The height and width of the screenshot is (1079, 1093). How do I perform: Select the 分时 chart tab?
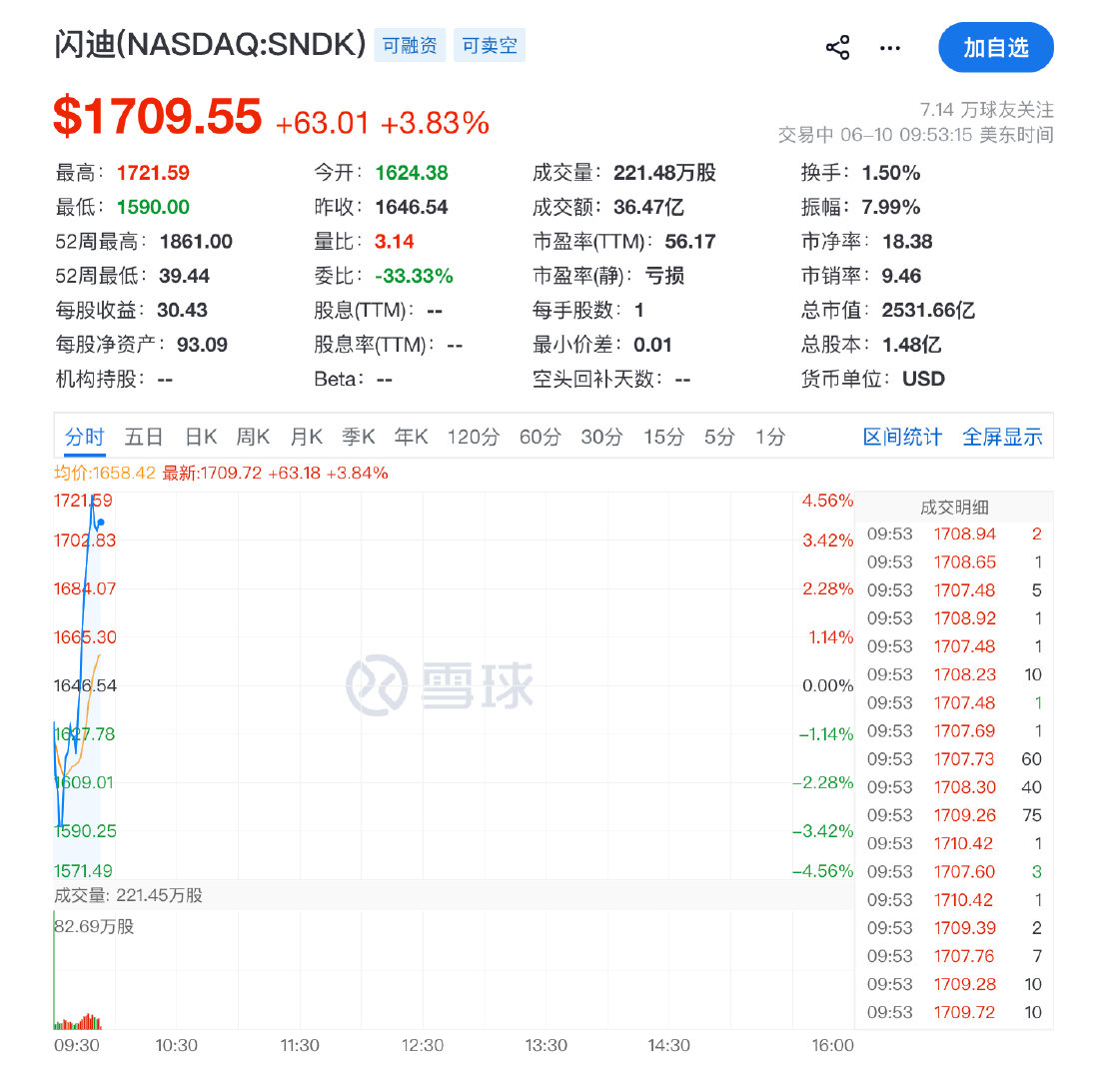84,437
